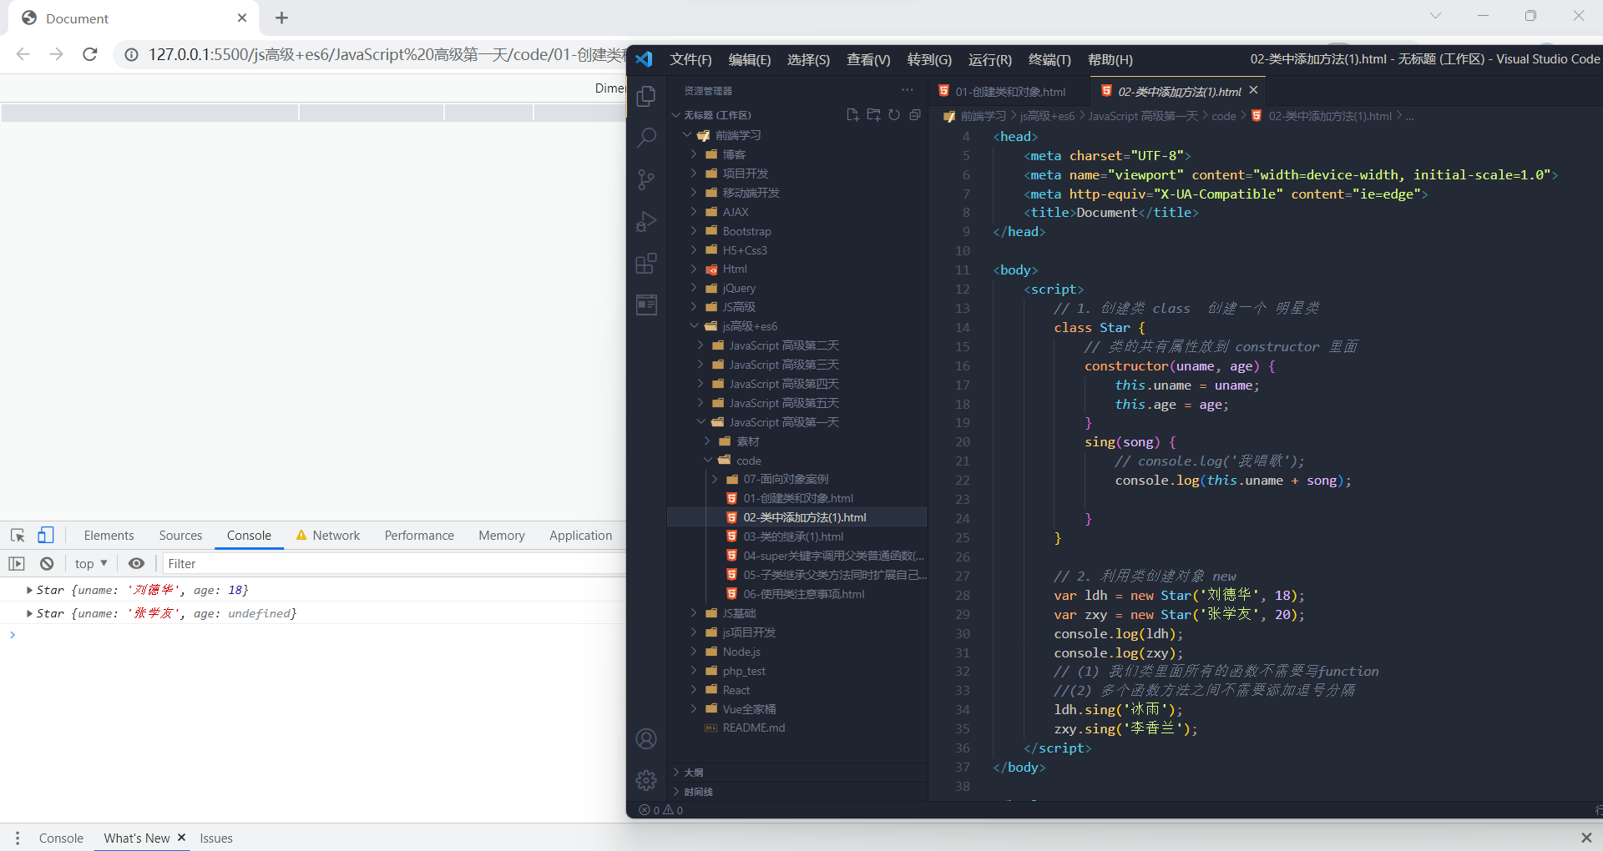This screenshot has height=851, width=1603.
Task: Open Source Control view in VS Code
Action: click(x=646, y=179)
